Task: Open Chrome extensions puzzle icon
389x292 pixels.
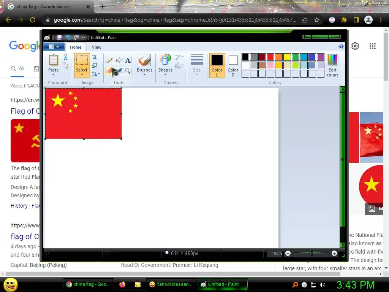Action: [x=344, y=20]
